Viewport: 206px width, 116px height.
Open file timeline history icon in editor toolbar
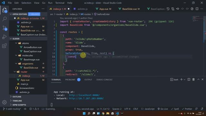(x=168, y=9)
